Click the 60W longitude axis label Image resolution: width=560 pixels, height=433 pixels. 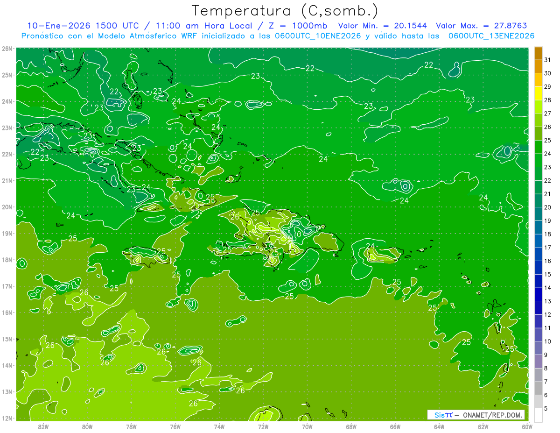(x=527, y=426)
